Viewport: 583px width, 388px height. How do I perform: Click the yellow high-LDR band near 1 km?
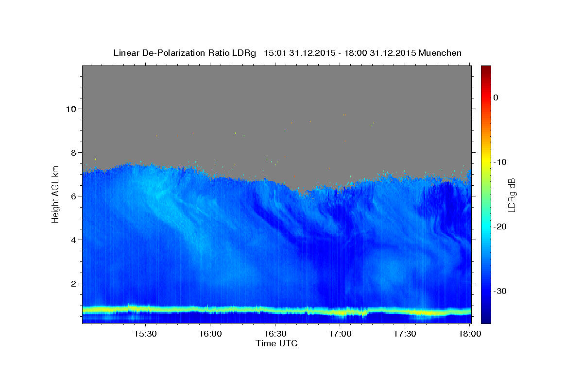[x=276, y=310]
